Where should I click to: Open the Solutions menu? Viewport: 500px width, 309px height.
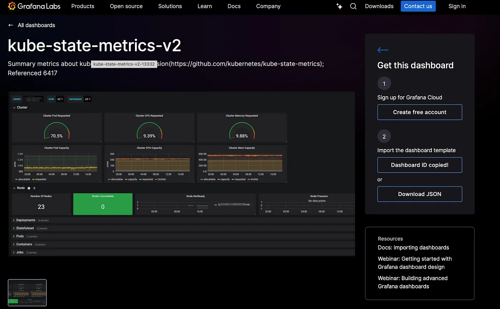tap(170, 6)
